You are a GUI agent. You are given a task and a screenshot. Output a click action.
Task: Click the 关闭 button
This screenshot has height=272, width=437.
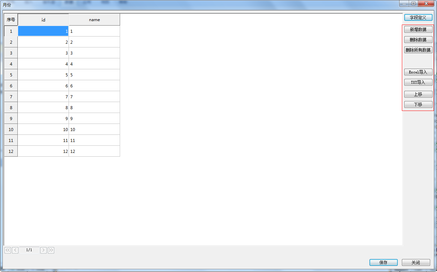tap(416, 262)
